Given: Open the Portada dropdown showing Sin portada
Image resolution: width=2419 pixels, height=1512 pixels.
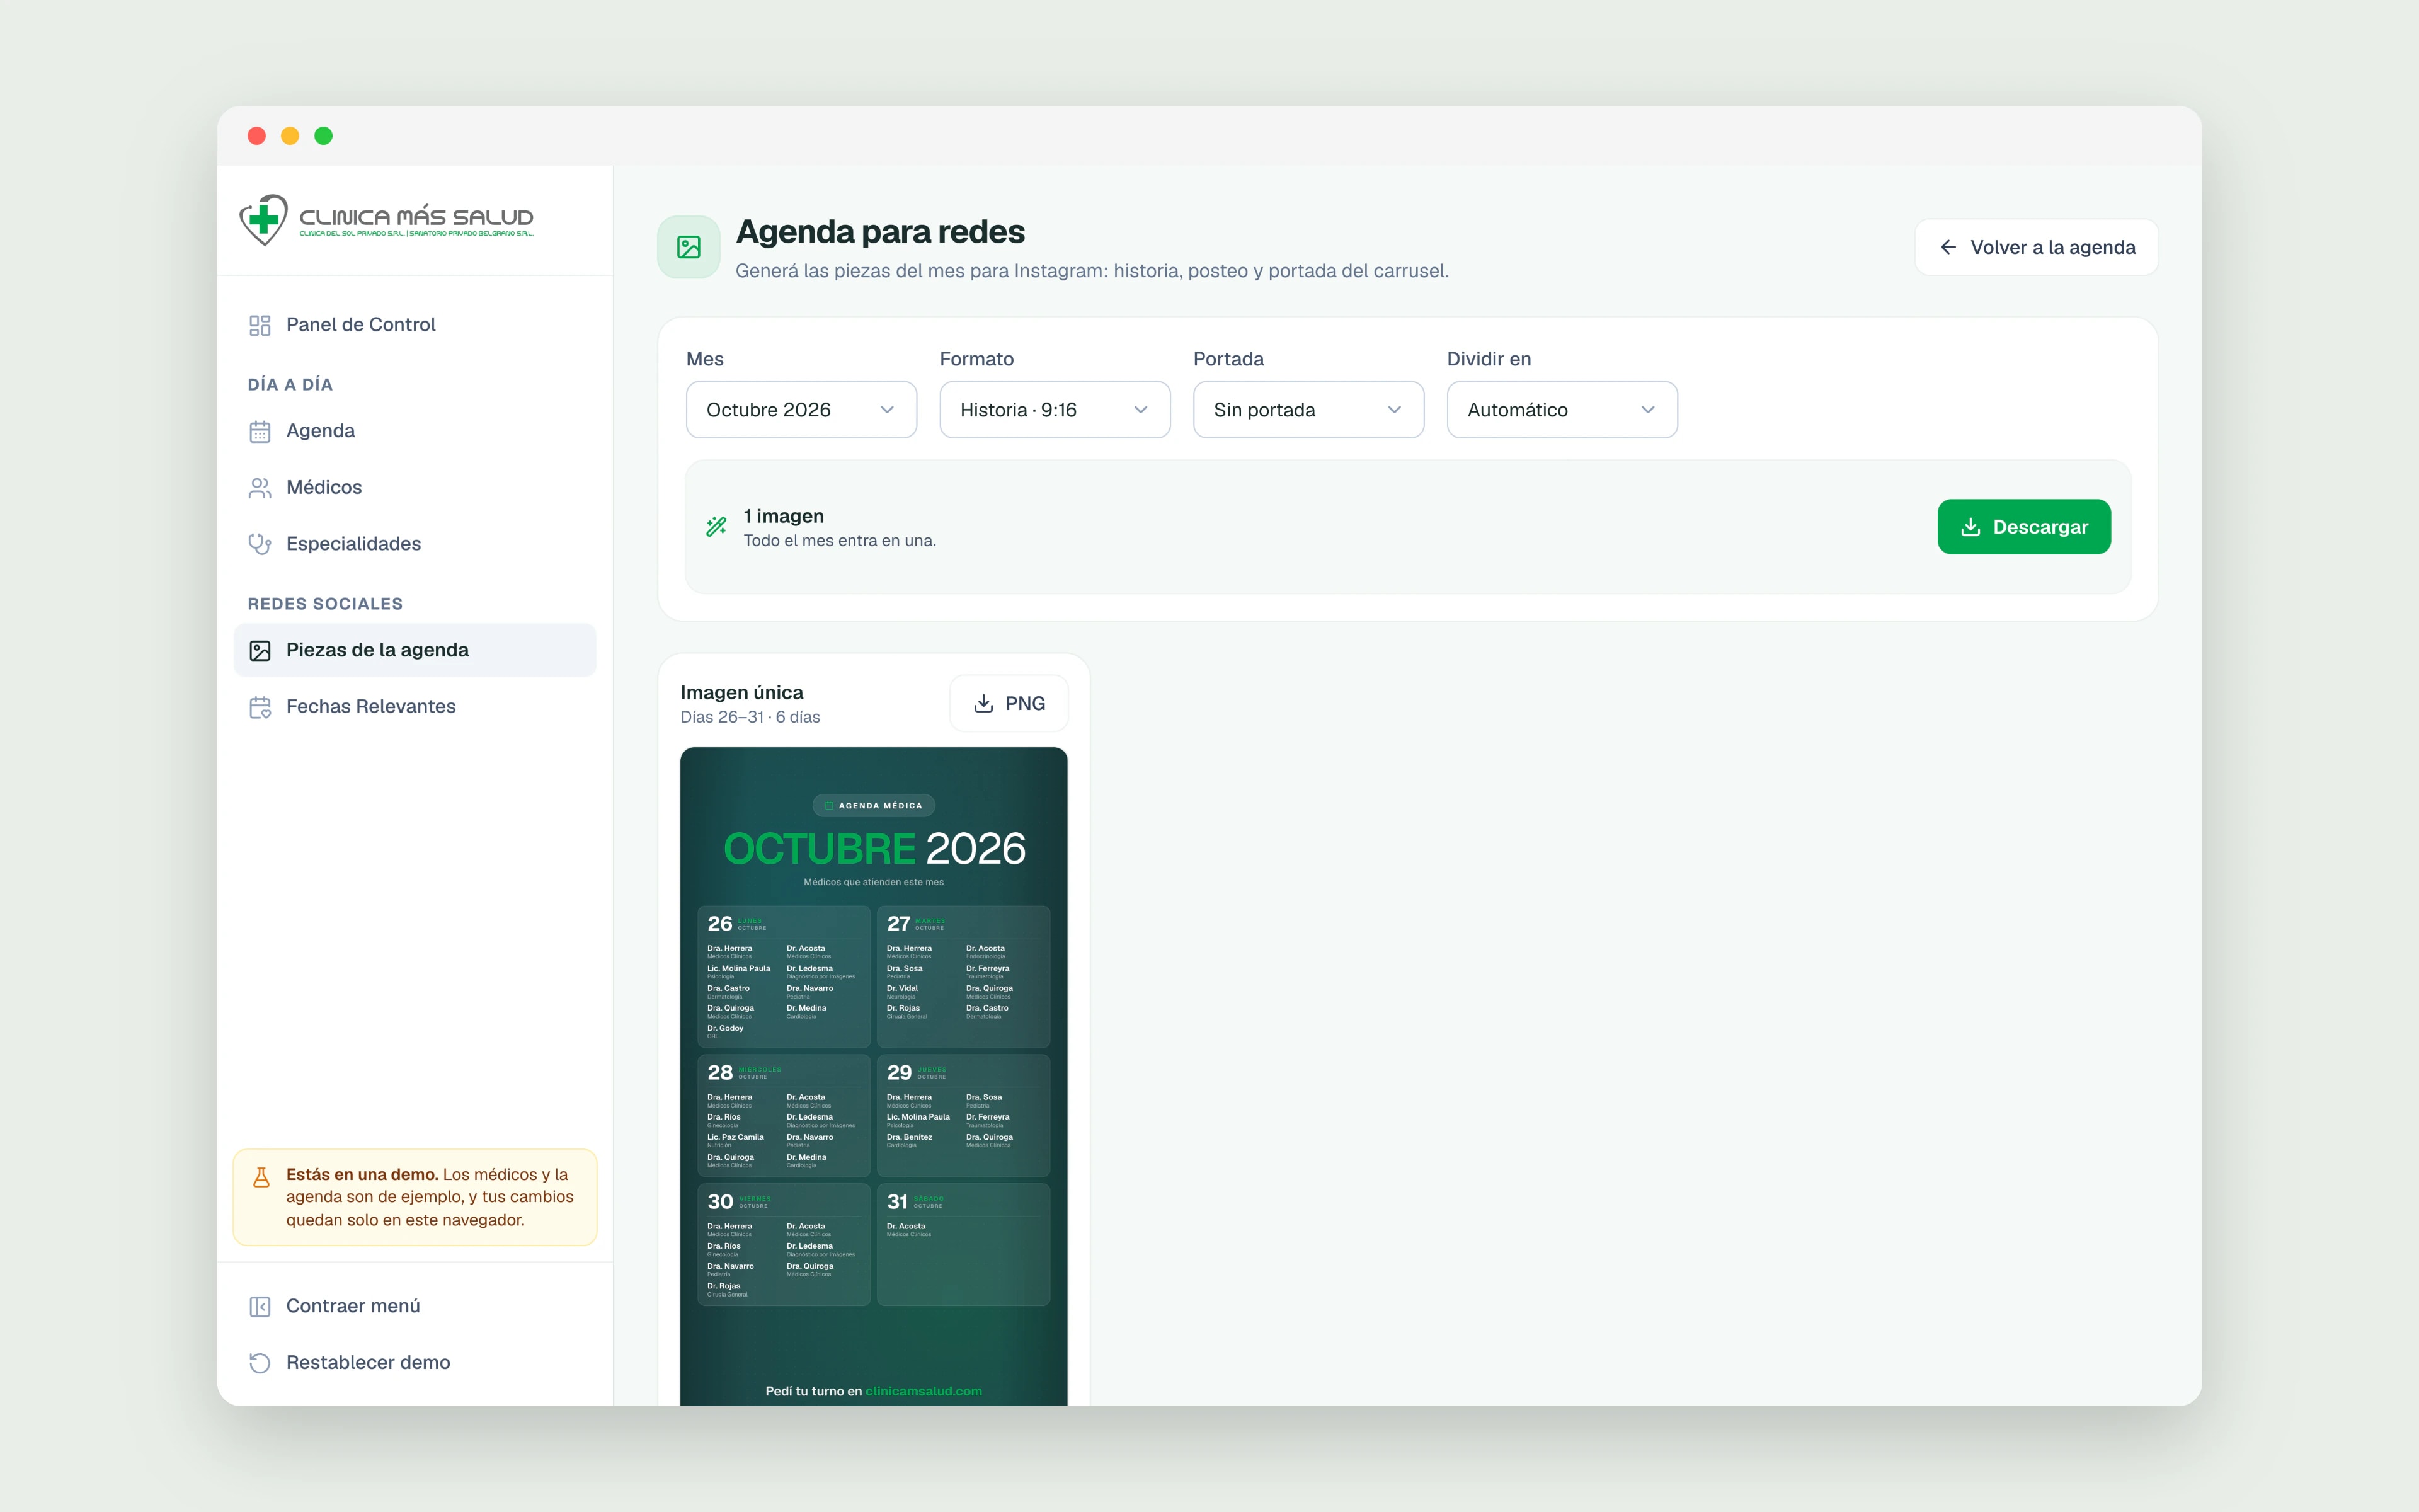Looking at the screenshot, I should [1308, 410].
